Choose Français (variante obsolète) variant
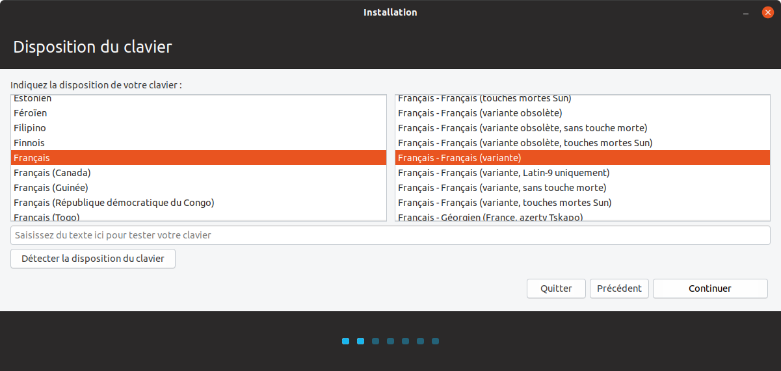This screenshot has height=371, width=781. [480, 113]
